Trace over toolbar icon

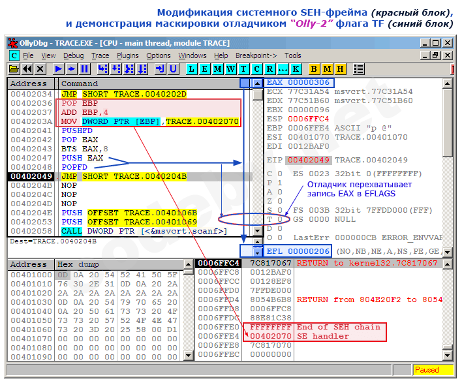(x=142, y=69)
